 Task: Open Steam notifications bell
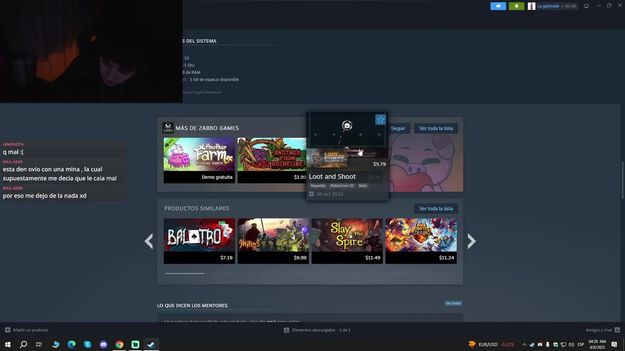[517, 6]
